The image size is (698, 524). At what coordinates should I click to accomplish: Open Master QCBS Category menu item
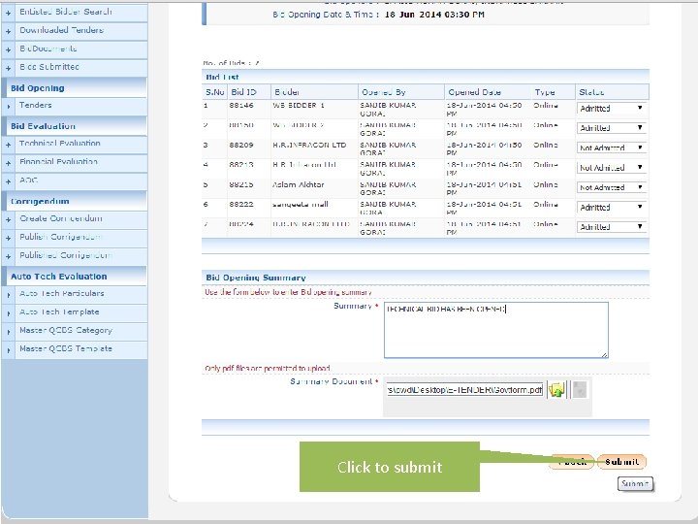[66, 330]
